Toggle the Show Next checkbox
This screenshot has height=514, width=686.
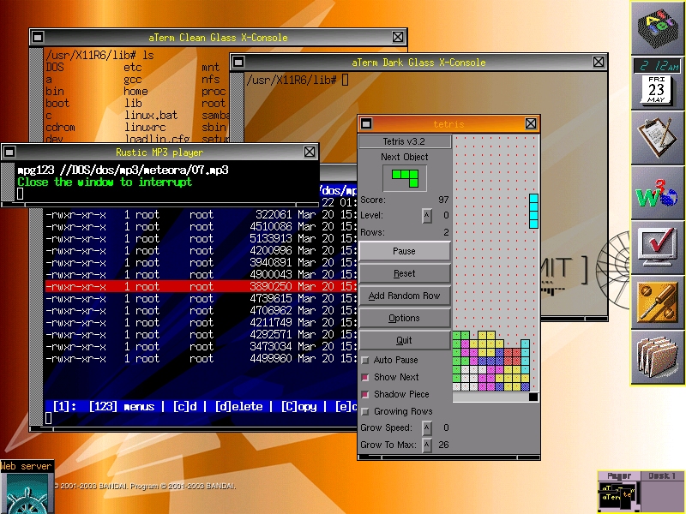pos(365,378)
